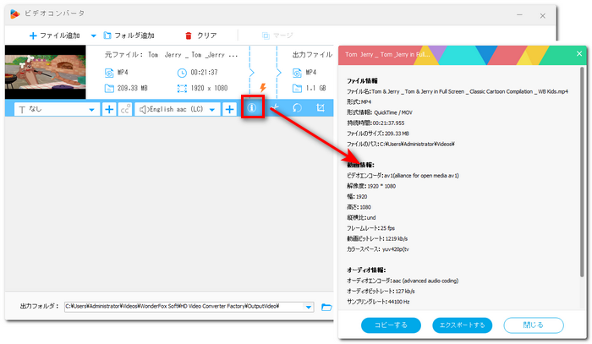
Task: Click the 動画ビットレート 1219 kb/s line
Action: pyautogui.click(x=377, y=238)
